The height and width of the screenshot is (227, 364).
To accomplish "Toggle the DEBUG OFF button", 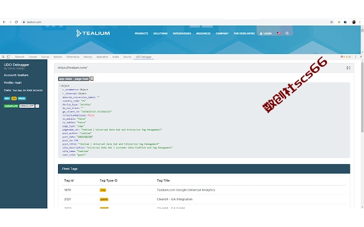I will [27, 106].
